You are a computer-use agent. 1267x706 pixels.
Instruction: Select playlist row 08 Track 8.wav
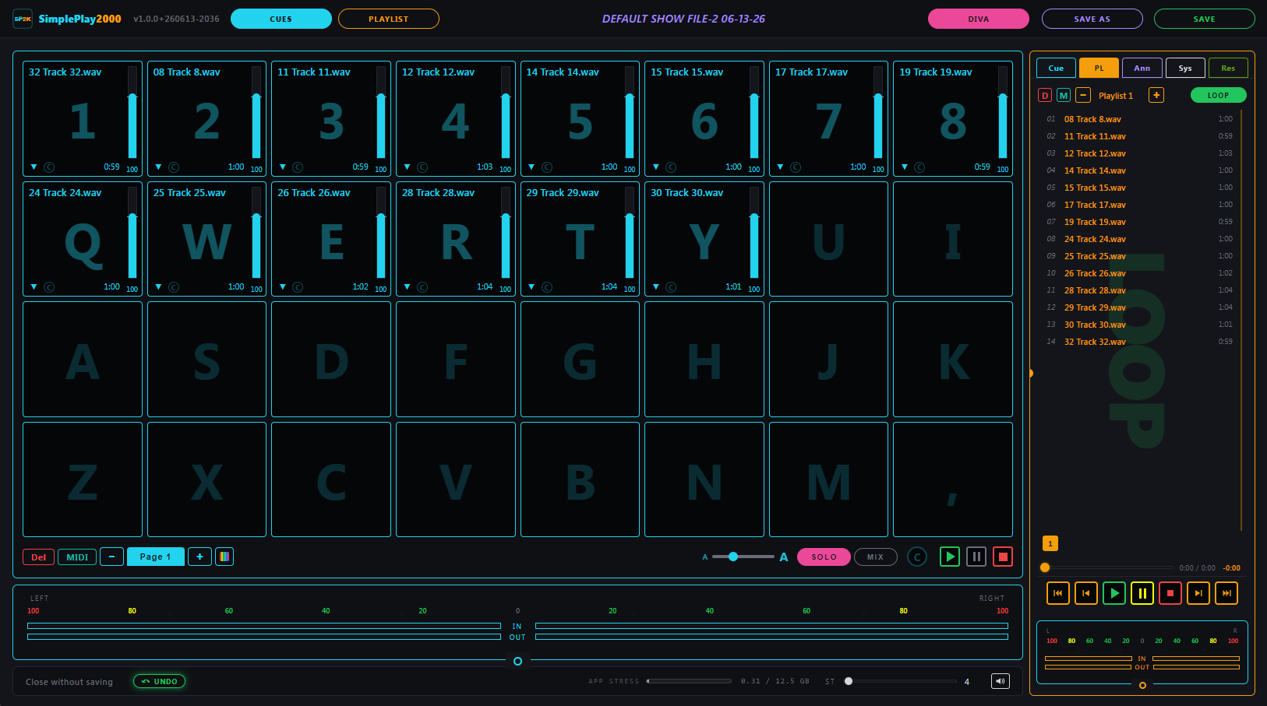click(1139, 119)
